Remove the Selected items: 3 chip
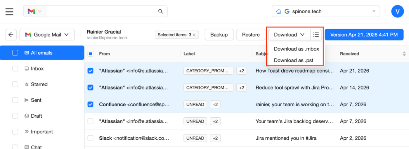409x149 pixels. tap(194, 35)
